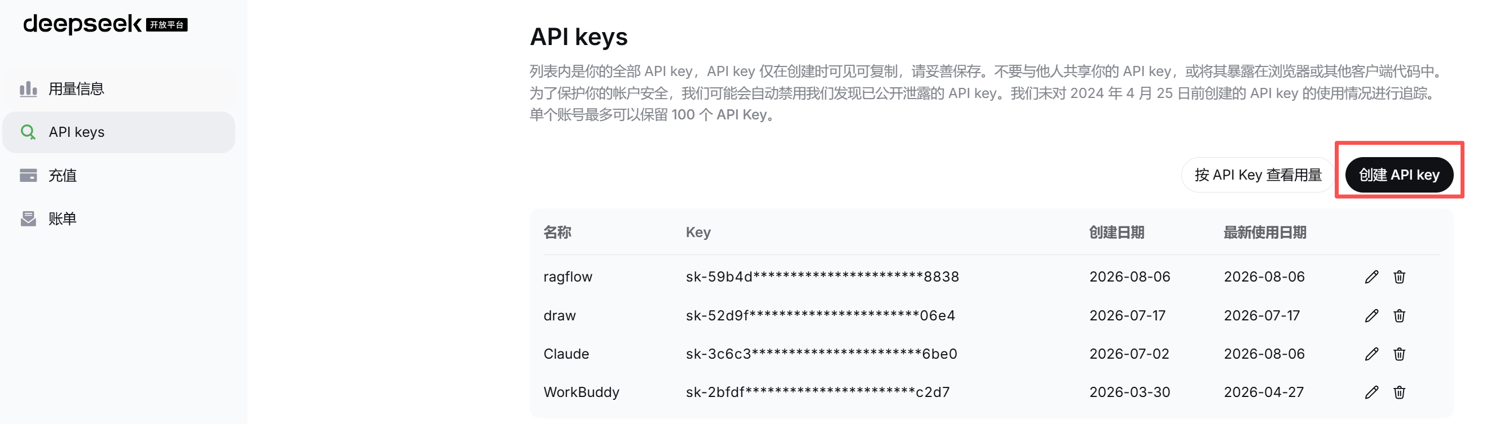
Task: Click 按 API Key 查看用量 button
Action: click(x=1258, y=175)
